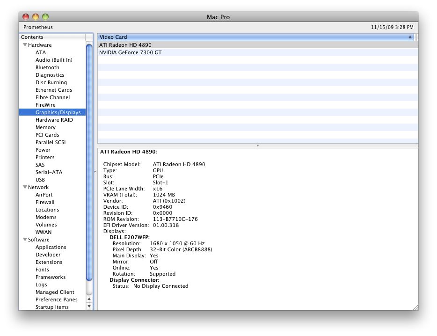Image resolution: width=437 pixels, height=336 pixels.
Task: Click the window resize grip corner
Action: click(x=415, y=307)
